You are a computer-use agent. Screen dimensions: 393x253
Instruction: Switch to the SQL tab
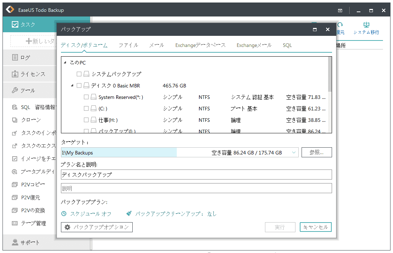click(x=287, y=46)
